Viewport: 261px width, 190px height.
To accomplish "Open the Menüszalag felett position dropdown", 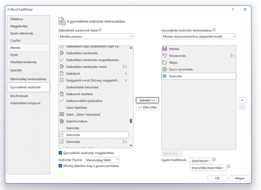I will [102, 160].
